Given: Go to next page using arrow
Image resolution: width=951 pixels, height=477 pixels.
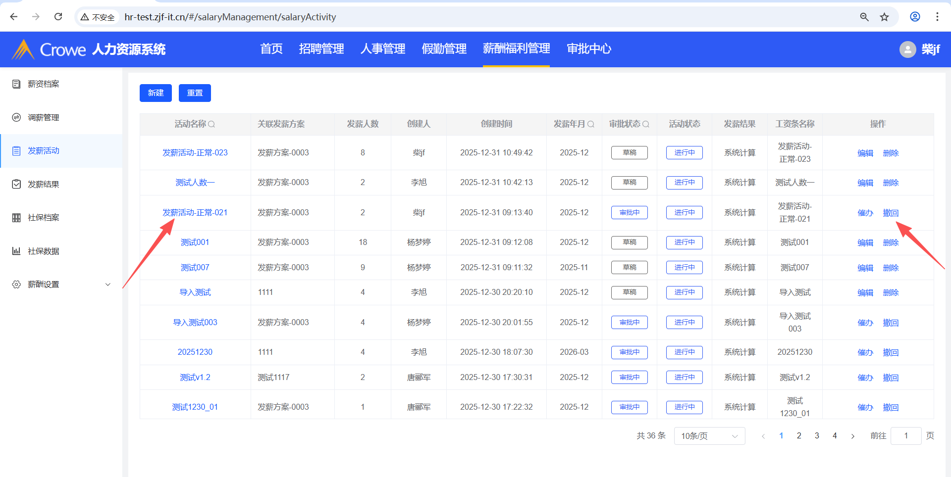Looking at the screenshot, I should 852,436.
